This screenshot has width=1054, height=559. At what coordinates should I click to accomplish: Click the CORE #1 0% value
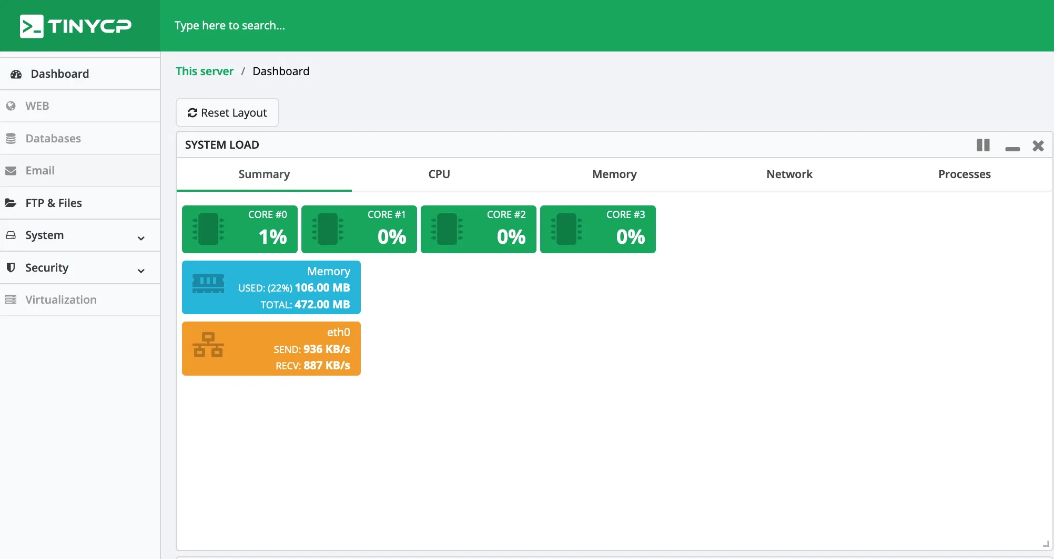[392, 237]
